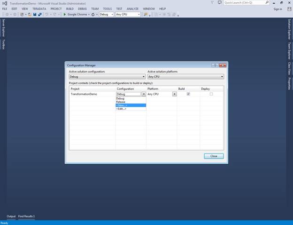This screenshot has height=225, width=293.
Task: Click the Navigate Forward toolbar icon
Action: pos(15,15)
